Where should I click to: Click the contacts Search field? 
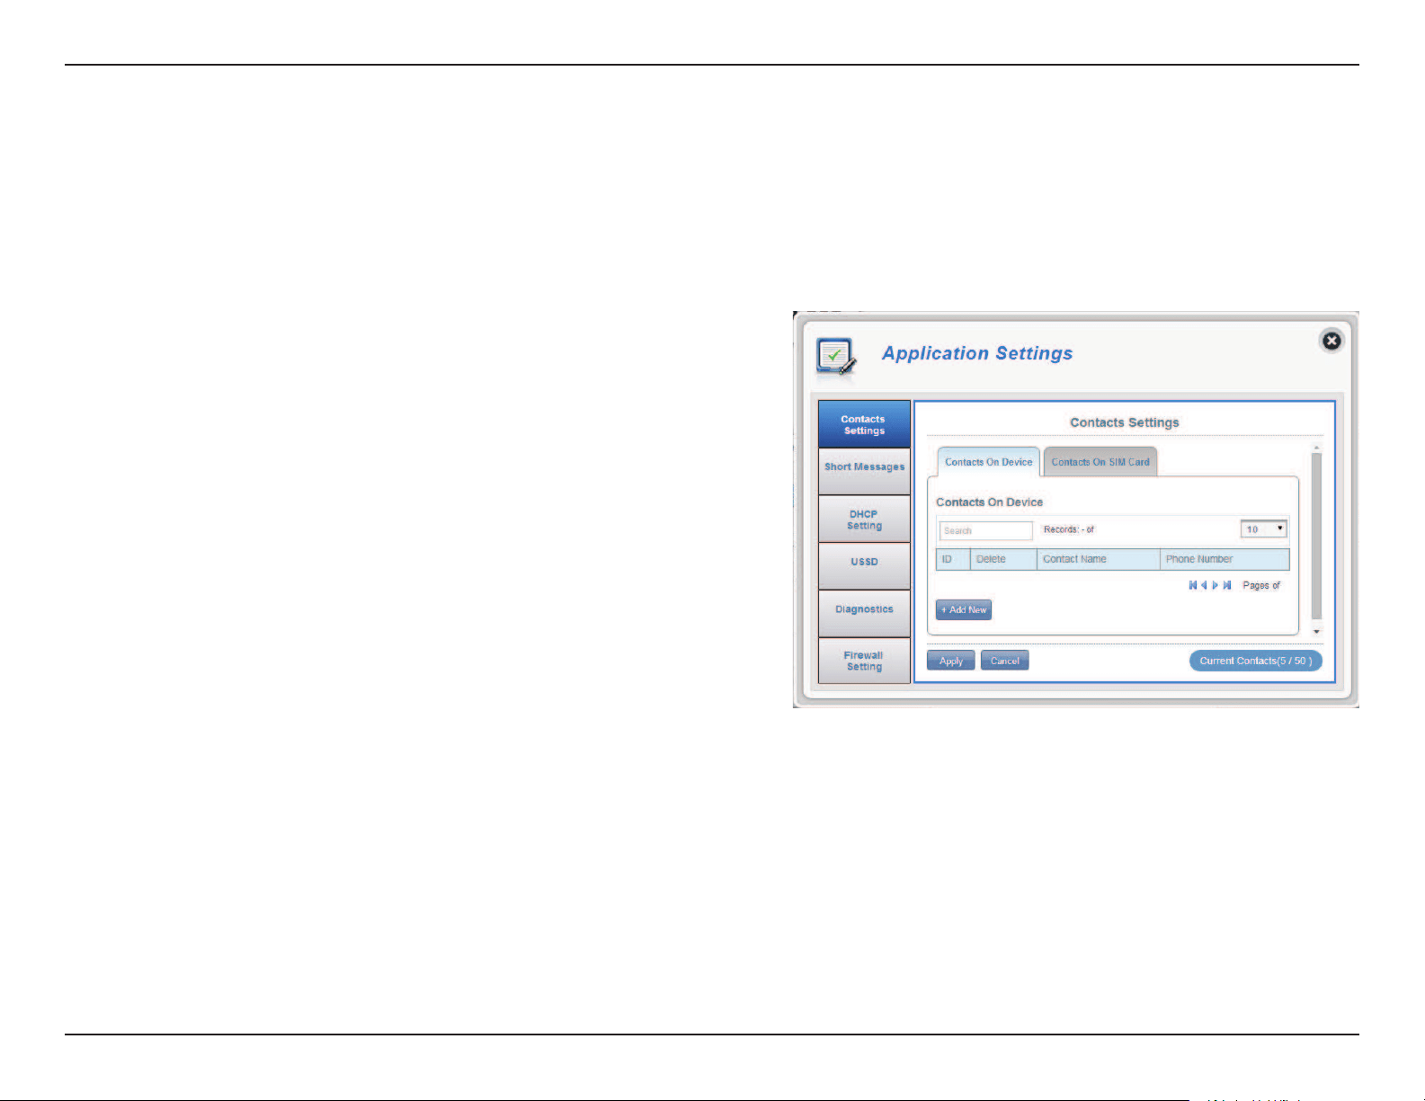[x=986, y=530]
